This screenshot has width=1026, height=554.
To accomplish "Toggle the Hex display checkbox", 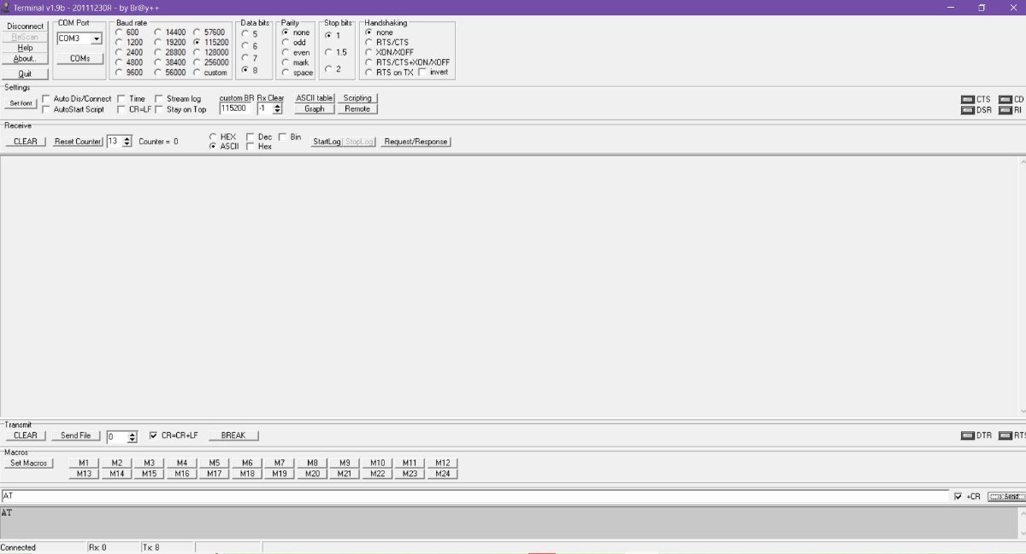I will click(251, 146).
